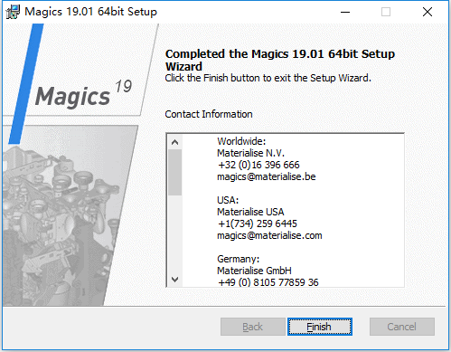Screen dimensions: 451x352
Task: Click the Materialise N.V. line
Action: 250,153
